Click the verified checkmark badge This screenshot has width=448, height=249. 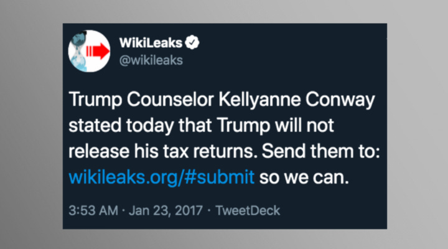click(x=192, y=42)
